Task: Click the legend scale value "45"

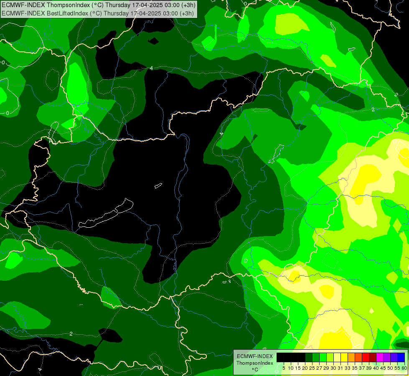Action: [384, 368]
